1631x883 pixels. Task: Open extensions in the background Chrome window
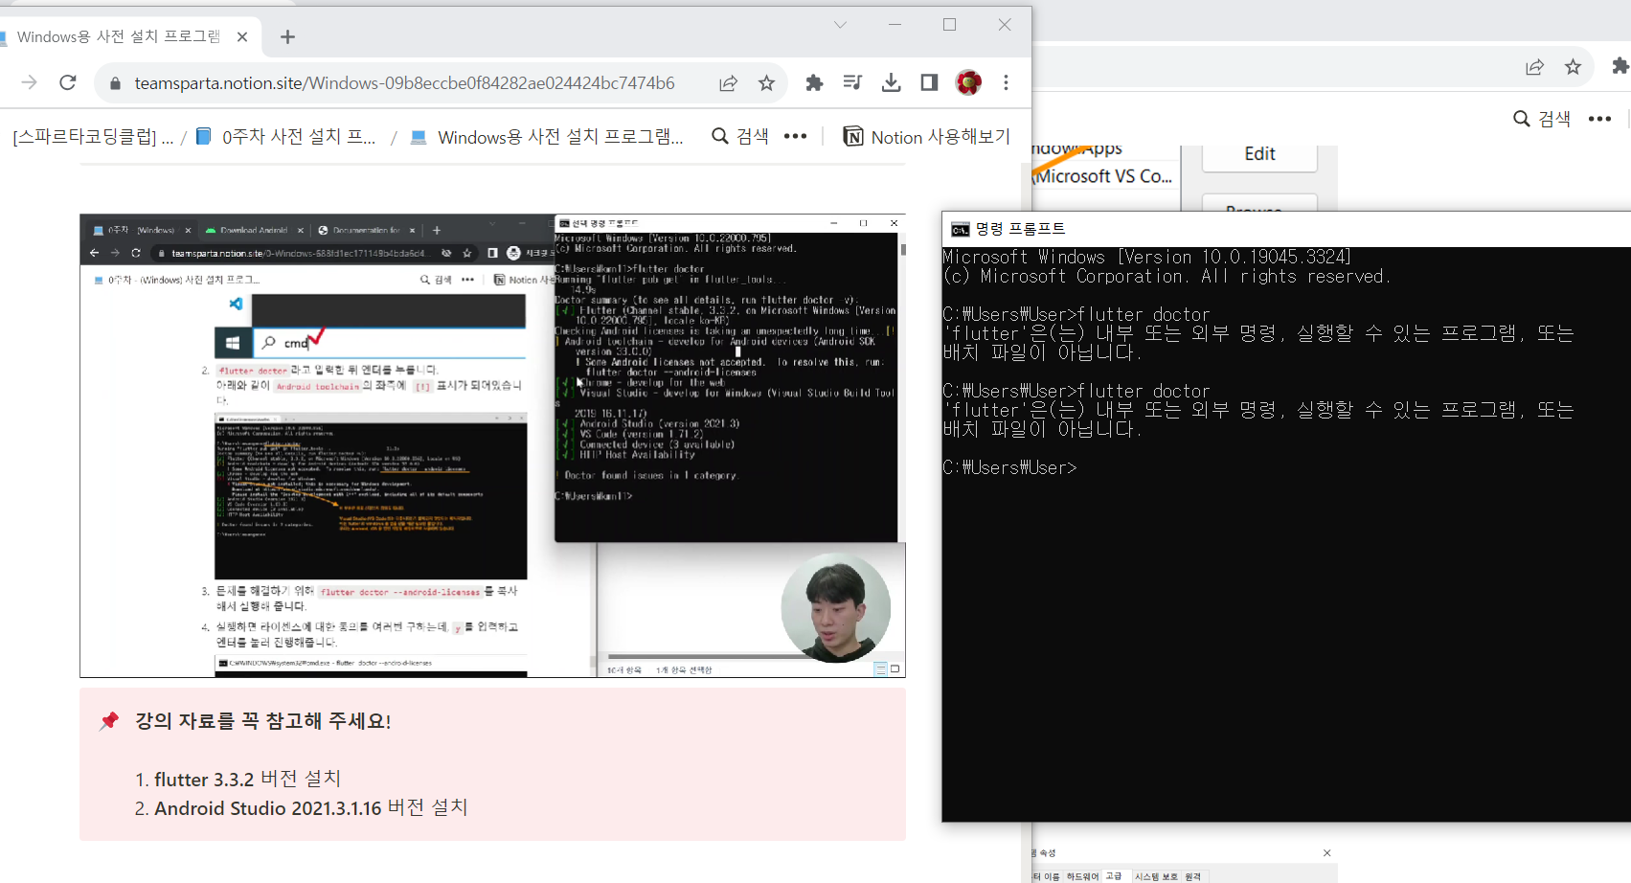click(1620, 66)
